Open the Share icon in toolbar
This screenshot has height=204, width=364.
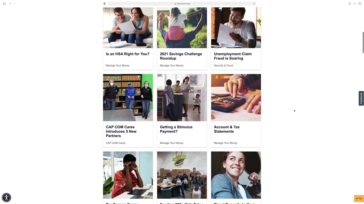click(x=349, y=3)
